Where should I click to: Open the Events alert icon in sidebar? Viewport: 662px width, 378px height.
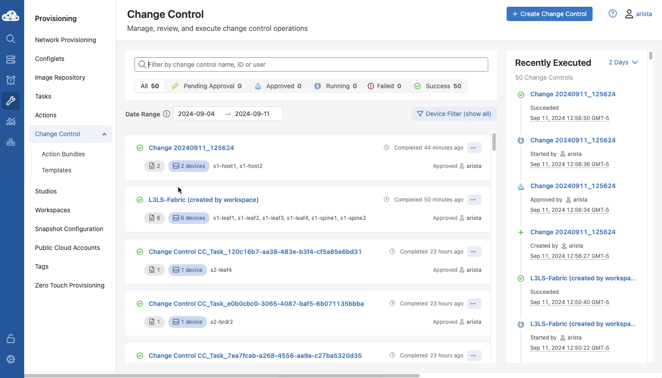(x=11, y=80)
